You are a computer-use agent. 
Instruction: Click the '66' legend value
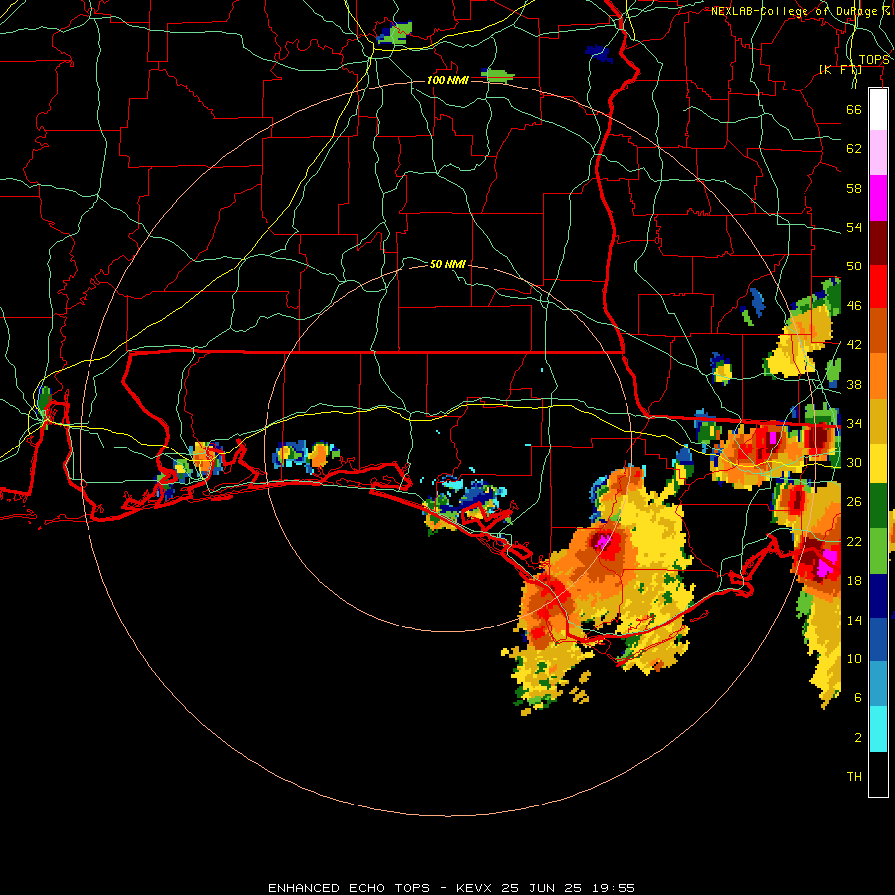(x=854, y=109)
